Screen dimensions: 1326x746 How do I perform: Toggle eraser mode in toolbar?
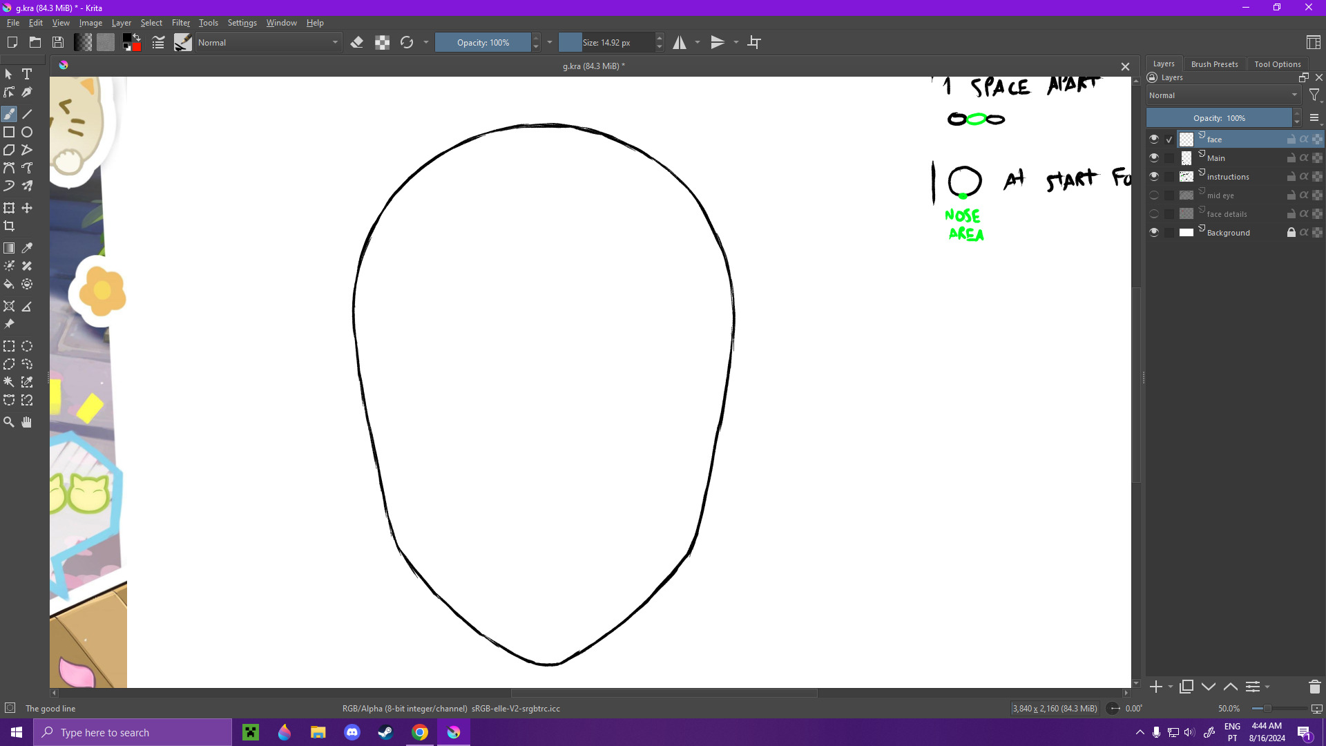click(x=357, y=43)
